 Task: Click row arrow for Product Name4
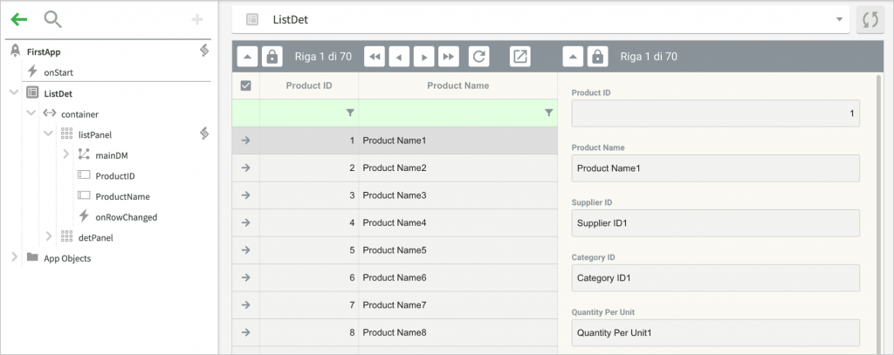tap(245, 222)
